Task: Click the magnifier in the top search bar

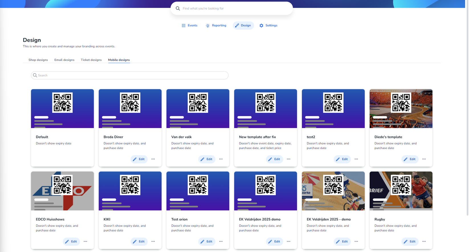Action: click(178, 9)
